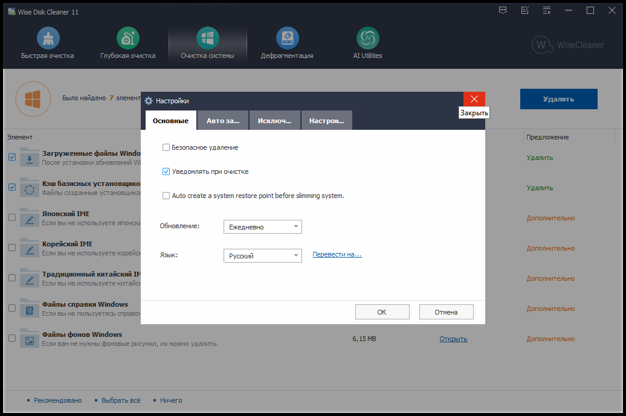Click the Элемент column header

19,137
